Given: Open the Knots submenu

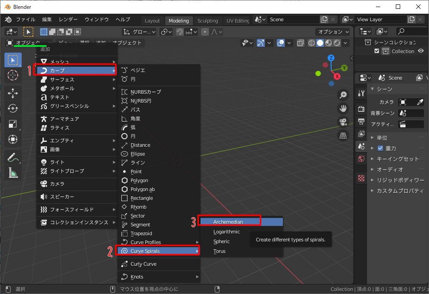Looking at the screenshot, I should (x=158, y=277).
